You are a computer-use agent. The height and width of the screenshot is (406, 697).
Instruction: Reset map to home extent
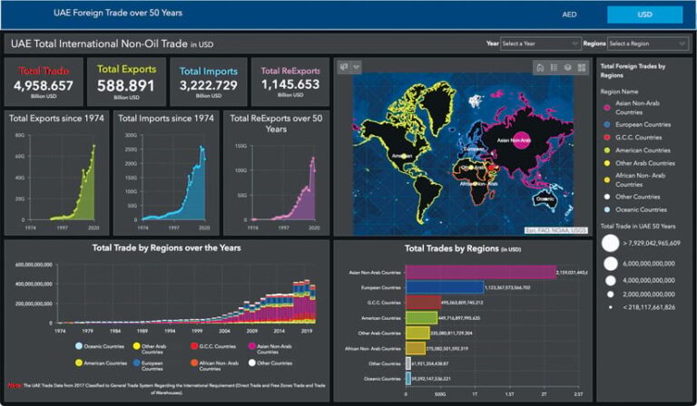(540, 67)
